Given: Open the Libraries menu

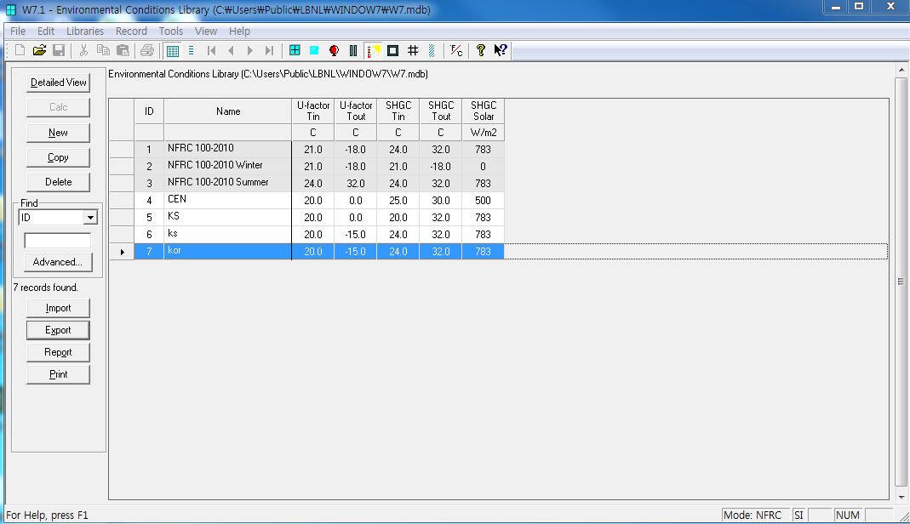Looking at the screenshot, I should (x=85, y=31).
